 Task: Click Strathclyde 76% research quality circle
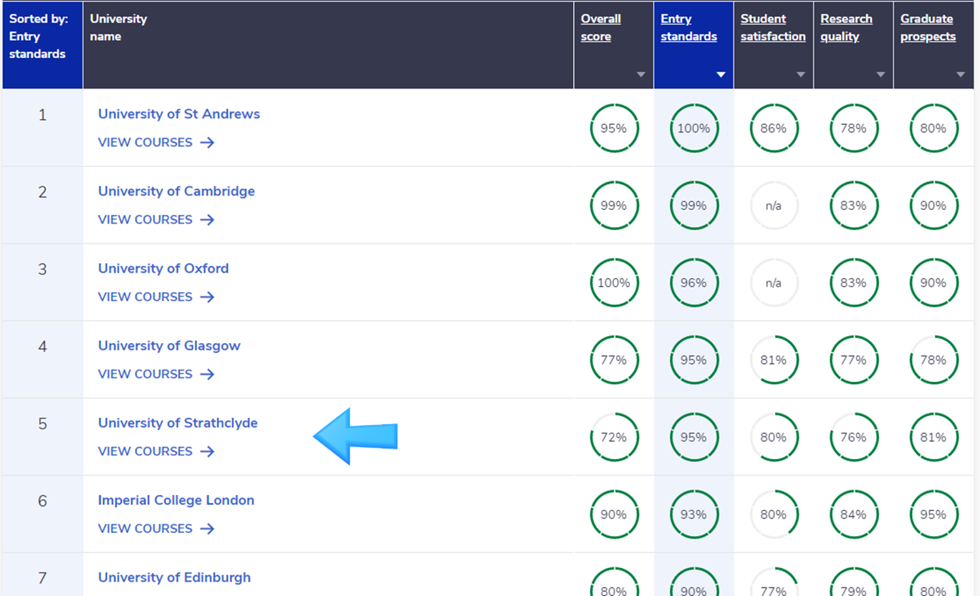(x=853, y=437)
